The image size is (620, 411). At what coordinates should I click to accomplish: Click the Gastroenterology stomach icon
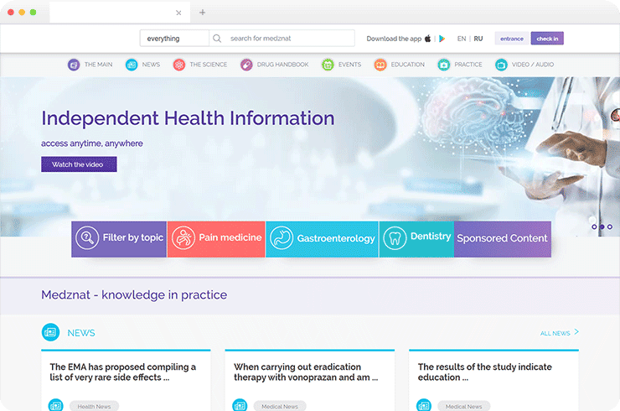[282, 237]
